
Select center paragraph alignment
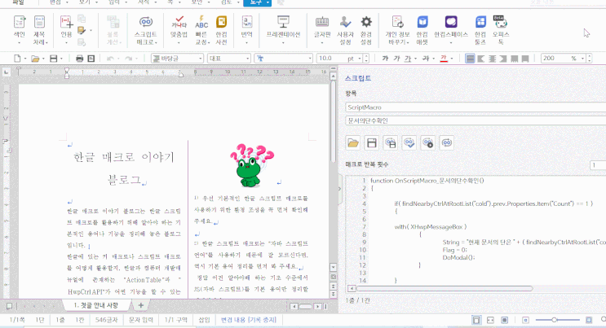[x=492, y=59]
